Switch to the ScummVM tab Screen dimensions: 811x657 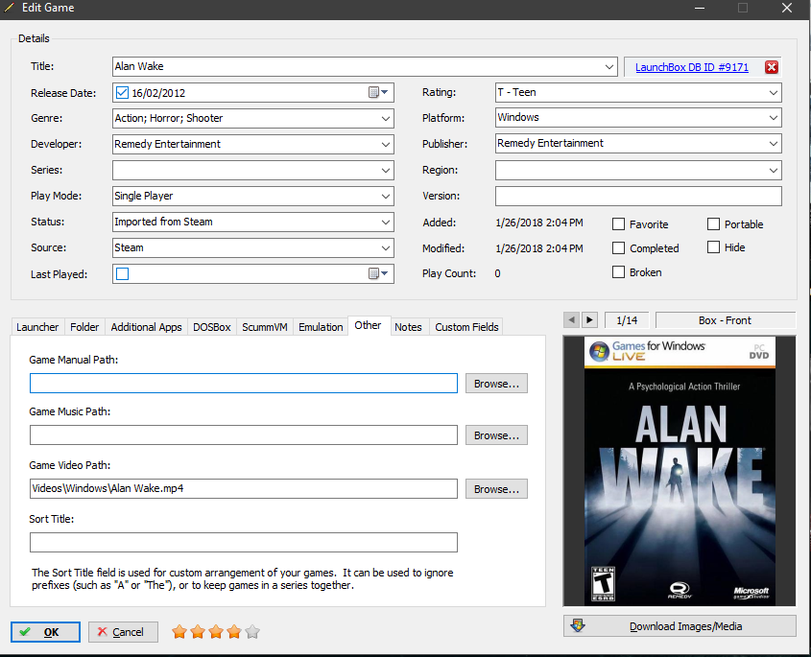264,327
